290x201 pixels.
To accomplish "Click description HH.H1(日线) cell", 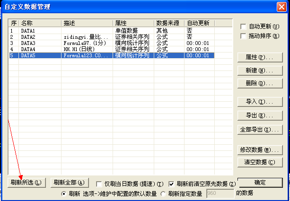I will point(79,49).
